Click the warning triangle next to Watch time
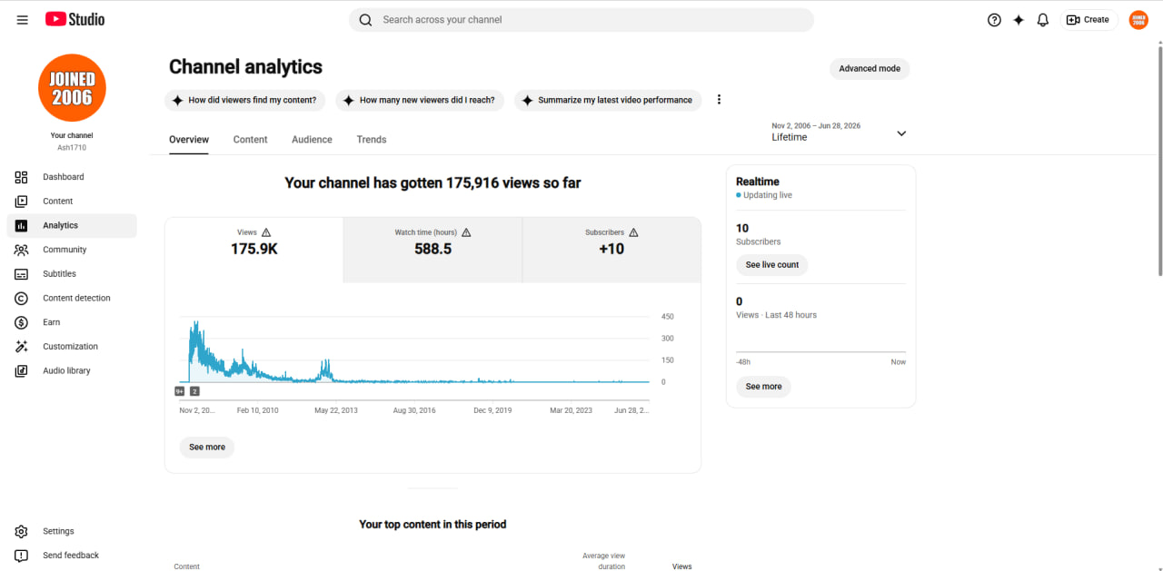The width and height of the screenshot is (1163, 571). (466, 232)
